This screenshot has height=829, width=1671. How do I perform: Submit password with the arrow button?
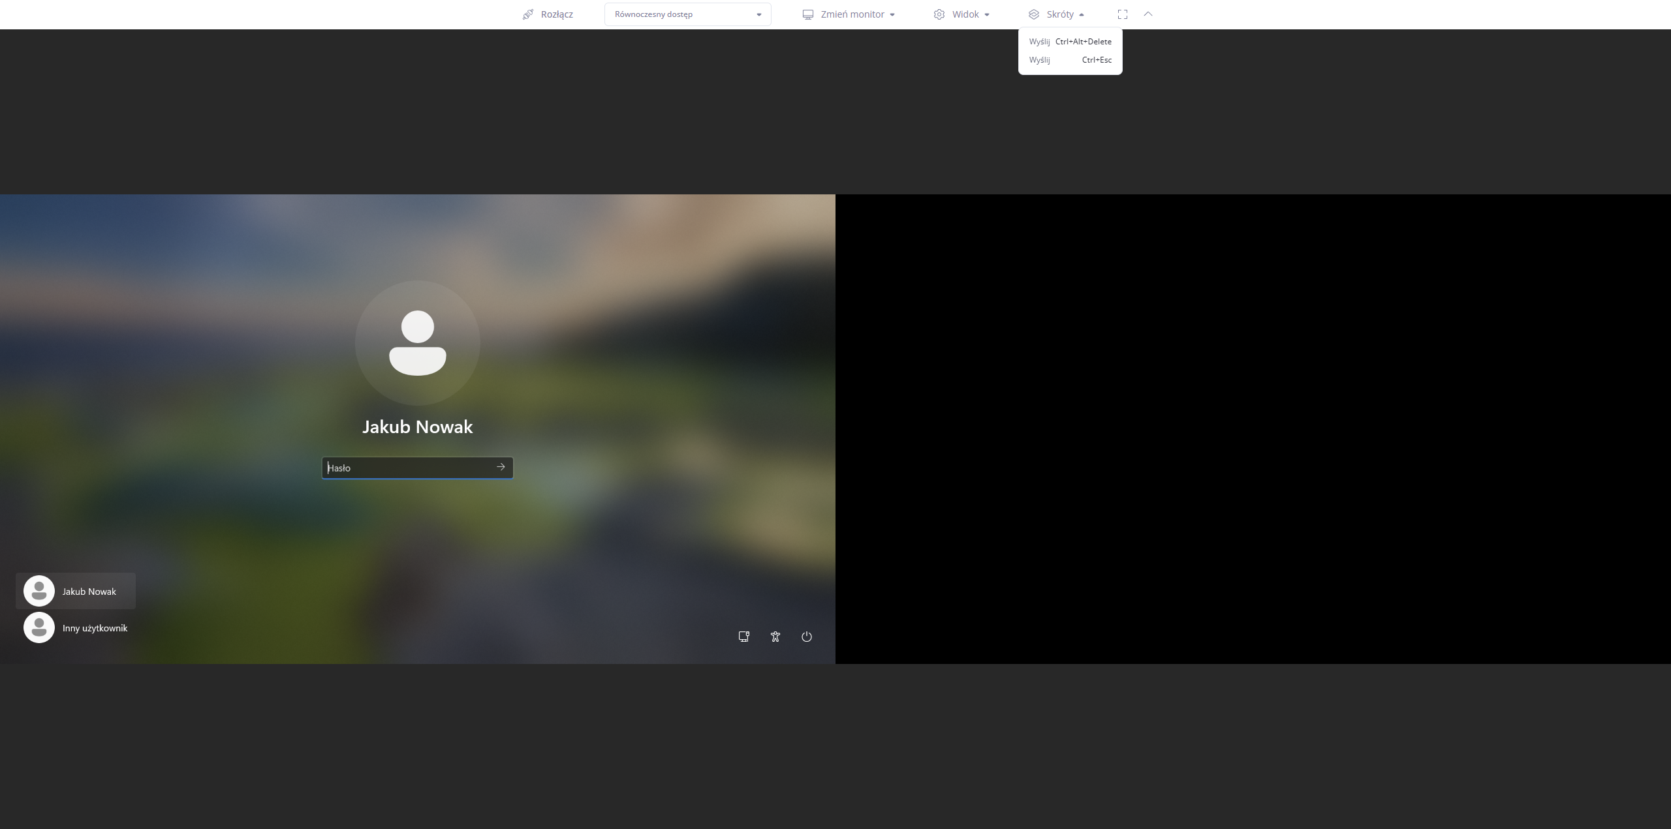[501, 467]
